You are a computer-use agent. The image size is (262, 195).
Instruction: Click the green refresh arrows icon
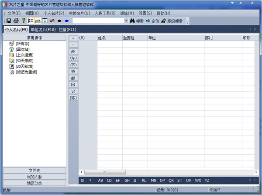click(45, 21)
